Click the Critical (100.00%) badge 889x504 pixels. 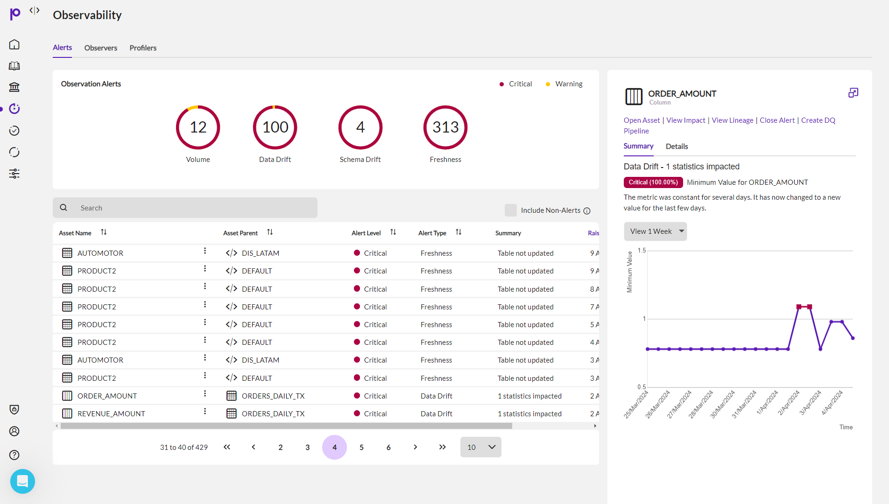point(653,182)
